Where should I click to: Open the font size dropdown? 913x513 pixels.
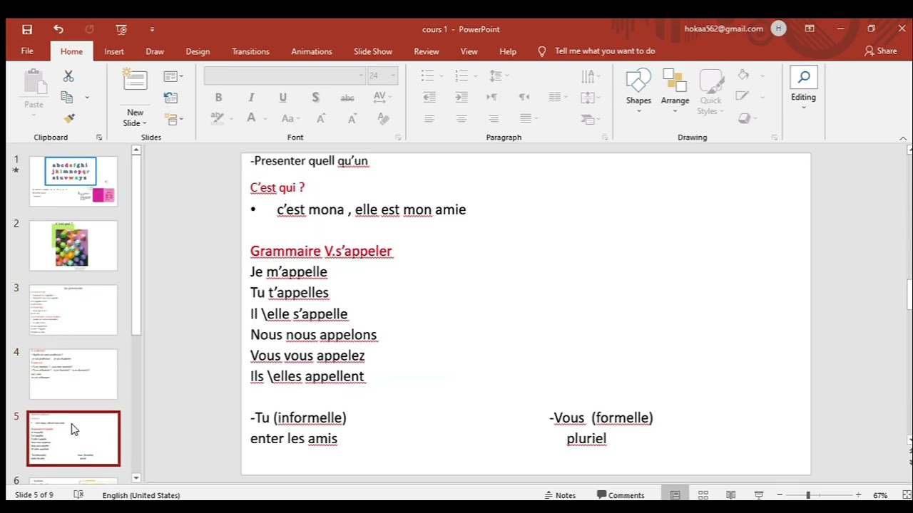[392, 76]
